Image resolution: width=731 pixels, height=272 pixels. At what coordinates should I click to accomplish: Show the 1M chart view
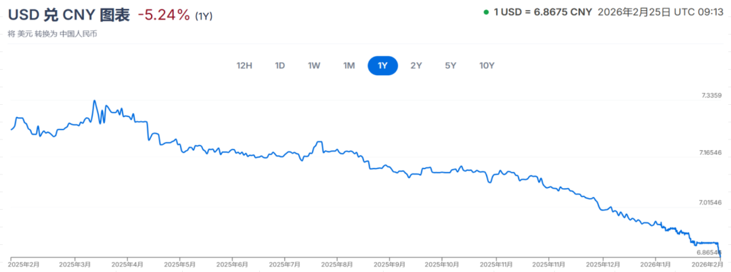[x=349, y=66]
